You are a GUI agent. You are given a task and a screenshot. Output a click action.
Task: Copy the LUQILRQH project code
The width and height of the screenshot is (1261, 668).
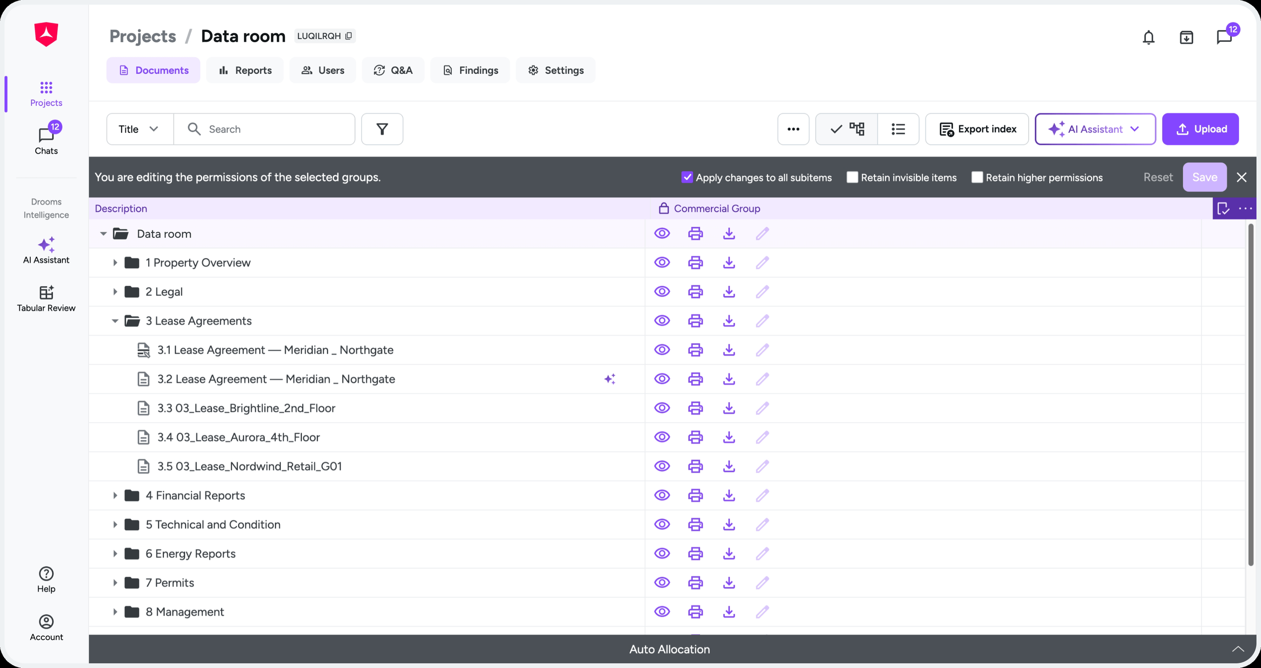click(x=349, y=36)
